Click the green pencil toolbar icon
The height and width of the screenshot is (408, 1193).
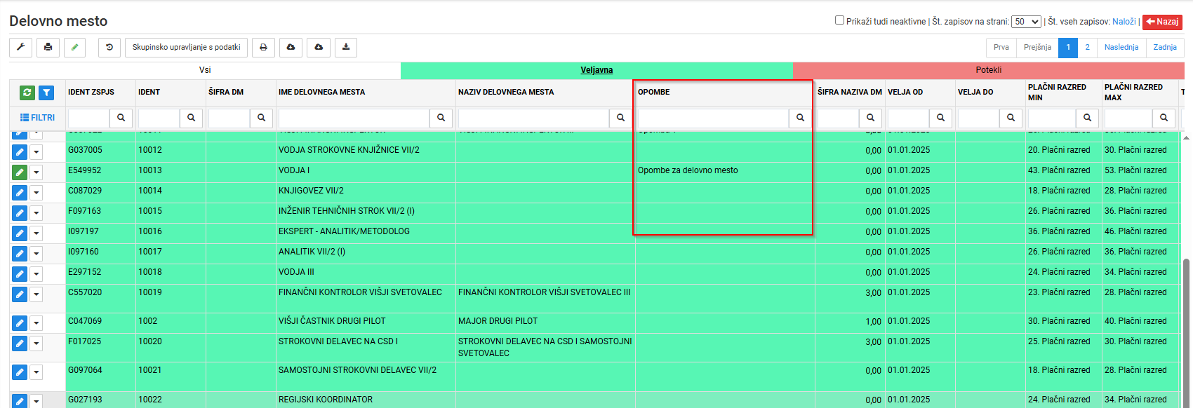coord(74,47)
